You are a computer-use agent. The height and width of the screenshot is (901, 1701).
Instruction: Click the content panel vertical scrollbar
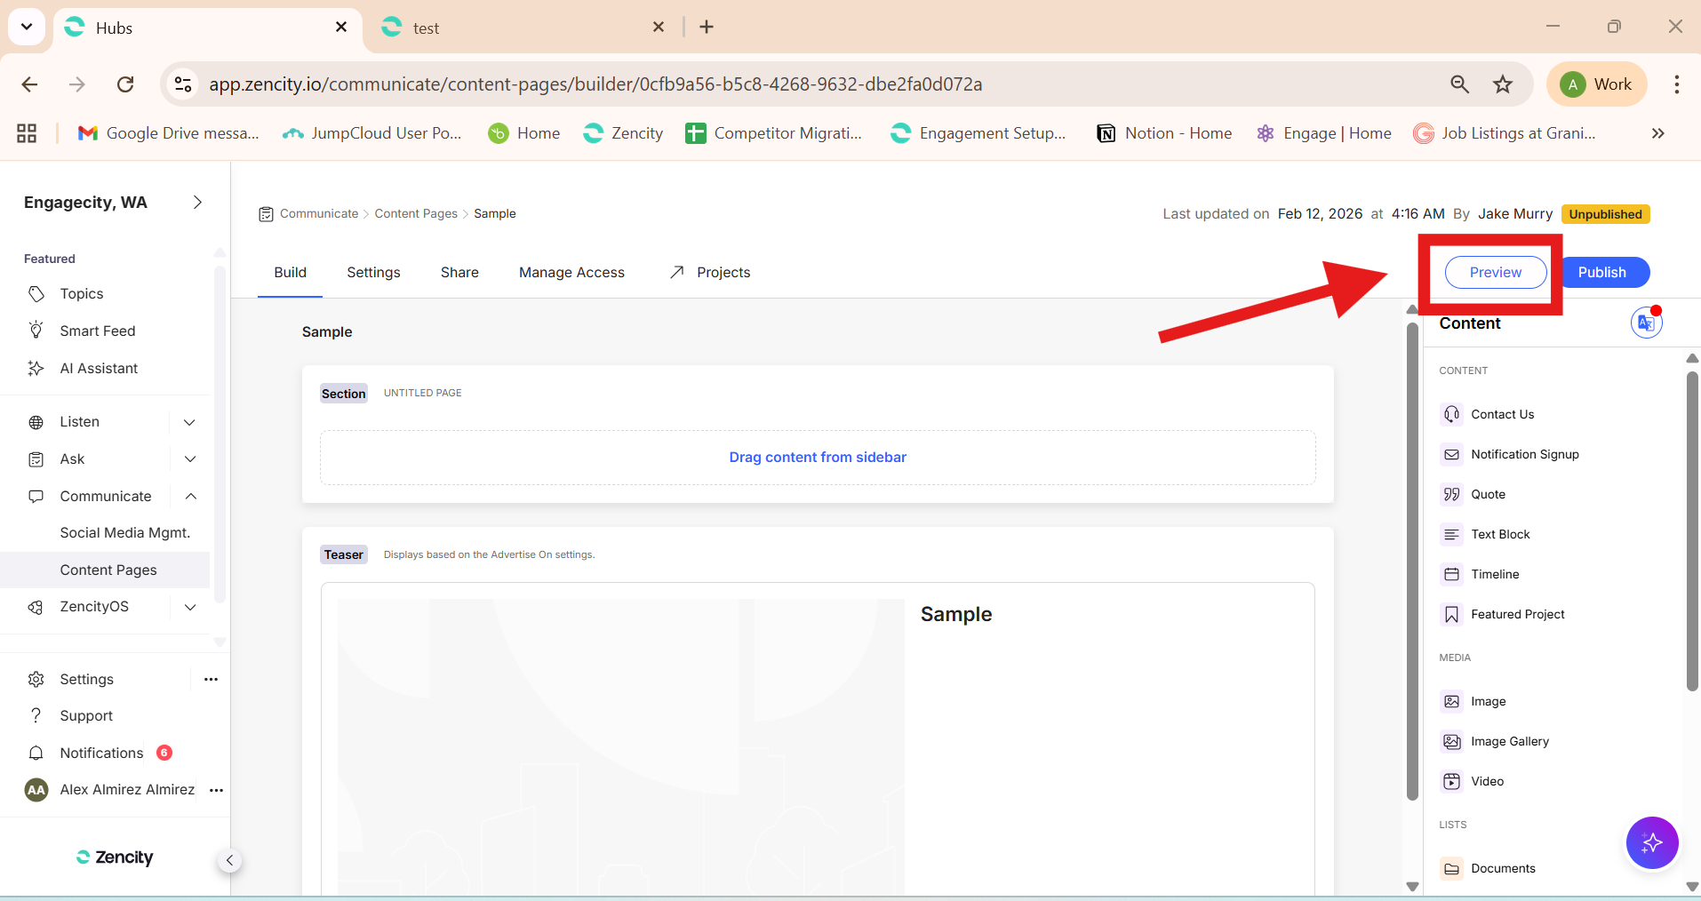[1691, 533]
